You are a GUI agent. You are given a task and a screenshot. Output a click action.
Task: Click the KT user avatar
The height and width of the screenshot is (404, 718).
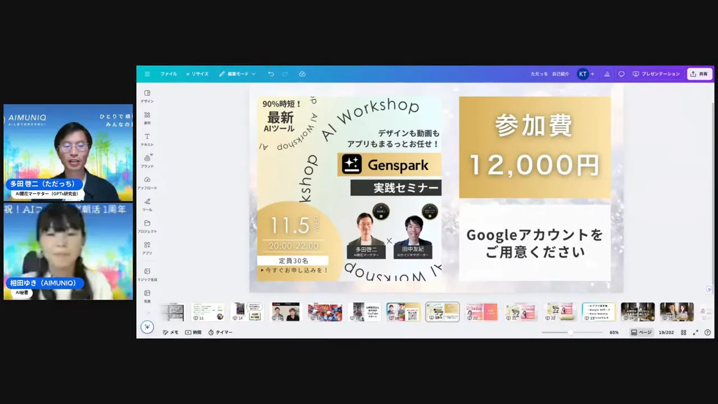(583, 74)
